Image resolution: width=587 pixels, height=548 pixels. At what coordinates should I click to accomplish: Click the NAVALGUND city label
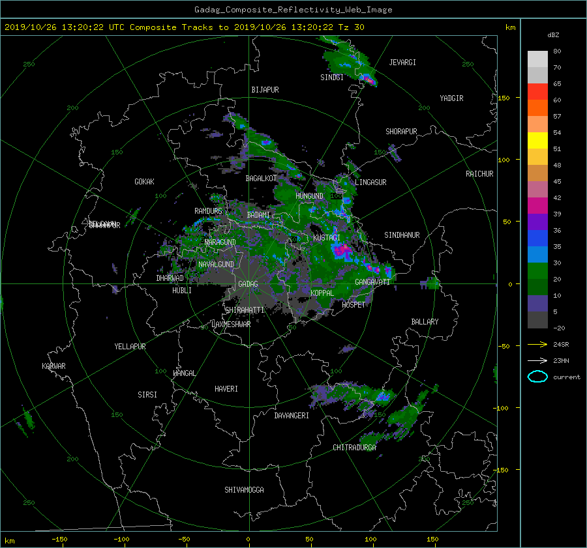click(216, 265)
